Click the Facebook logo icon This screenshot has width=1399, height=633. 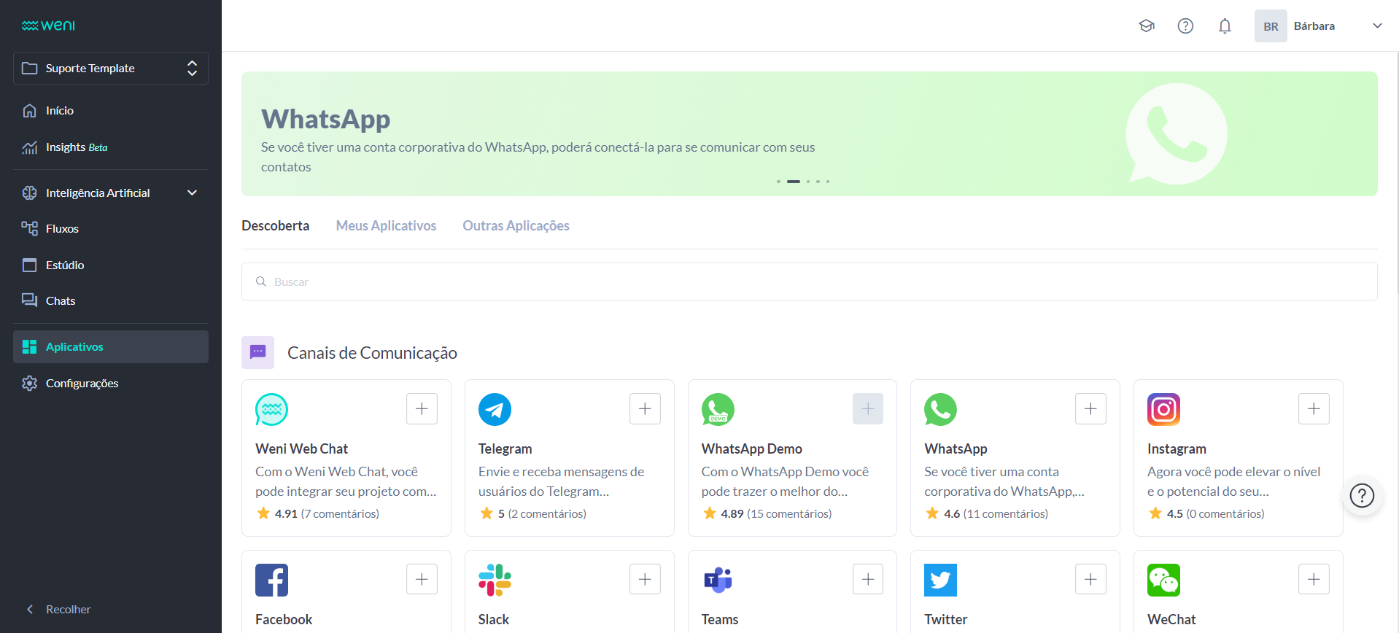pos(271,580)
